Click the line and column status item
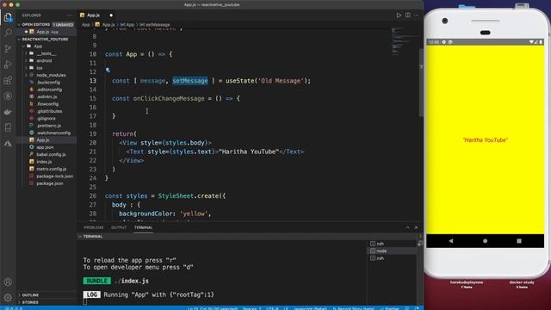Image resolution: width=551 pixels, height=310 pixels. pyautogui.click(x=213, y=308)
